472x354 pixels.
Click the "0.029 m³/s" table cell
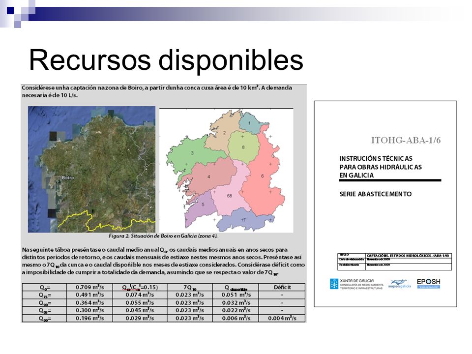140,318
